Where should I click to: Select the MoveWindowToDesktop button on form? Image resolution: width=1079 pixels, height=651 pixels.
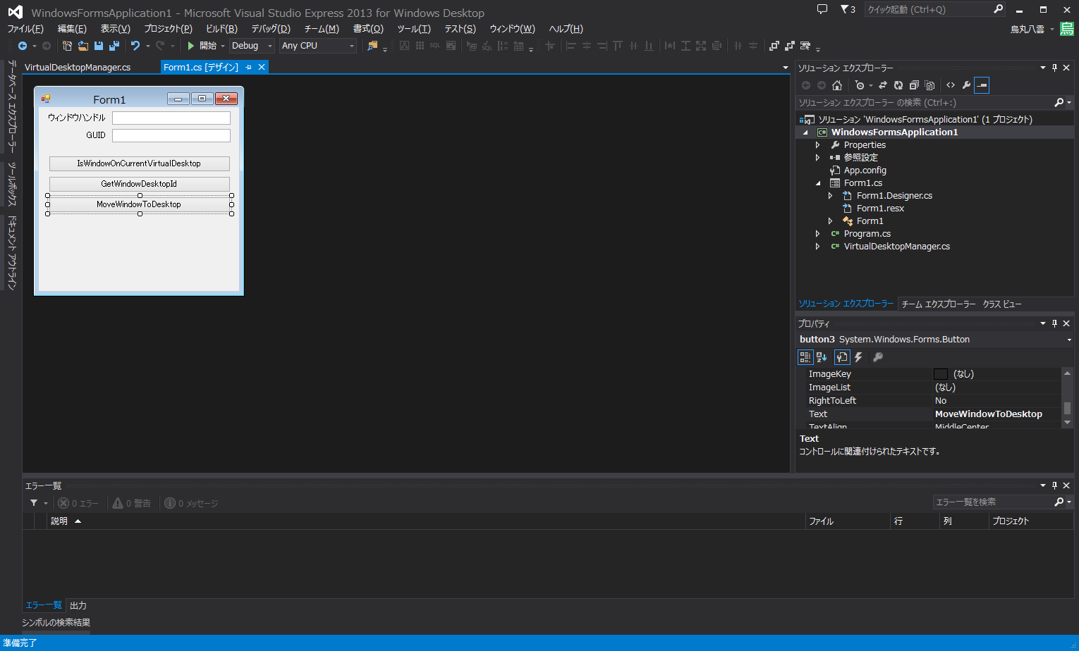tap(140, 204)
